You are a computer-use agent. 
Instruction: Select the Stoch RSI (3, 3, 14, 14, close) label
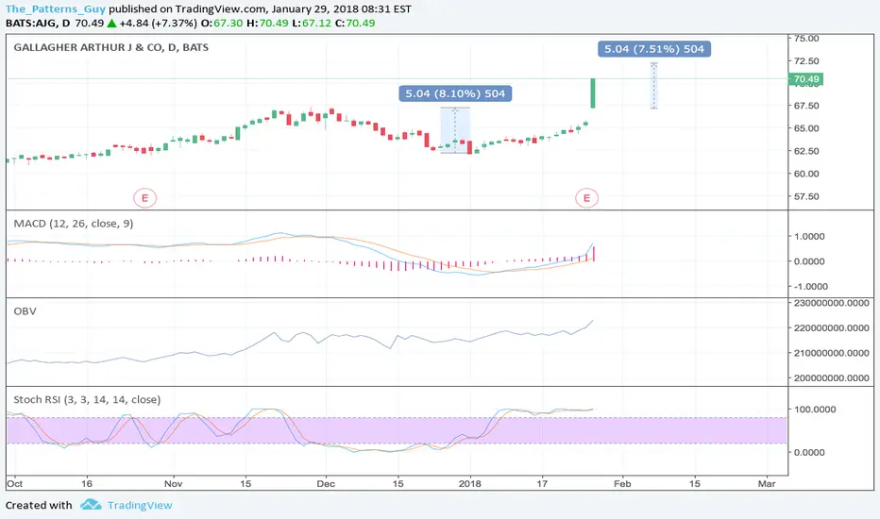(87, 399)
